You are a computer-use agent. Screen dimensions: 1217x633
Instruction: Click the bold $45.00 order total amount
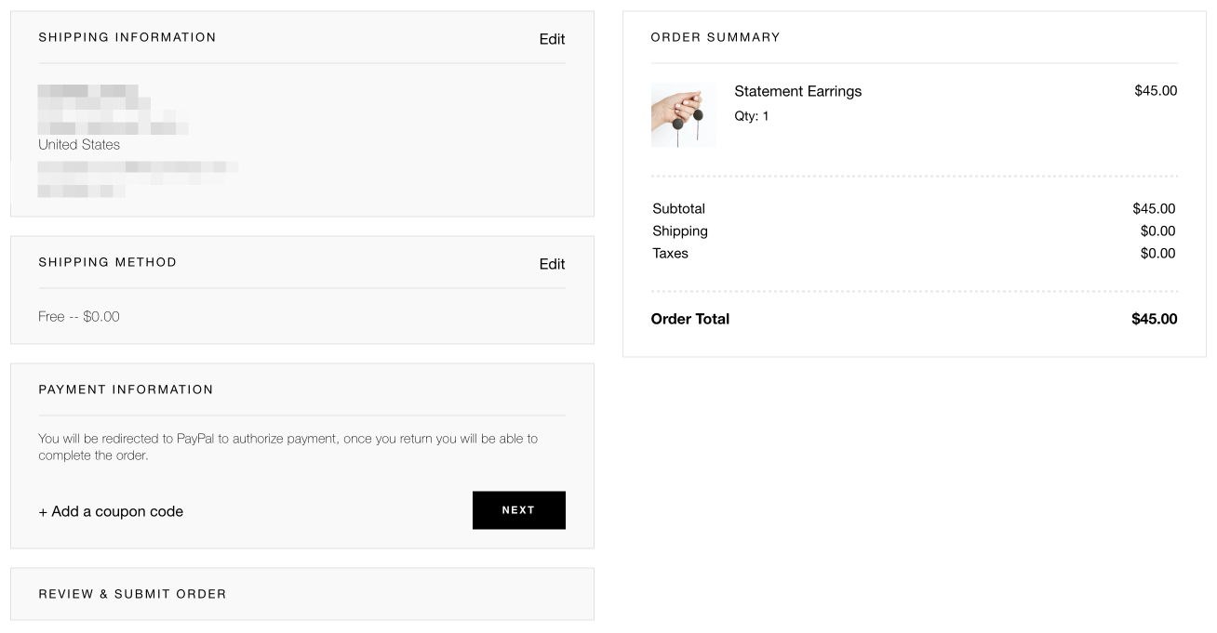click(1154, 320)
